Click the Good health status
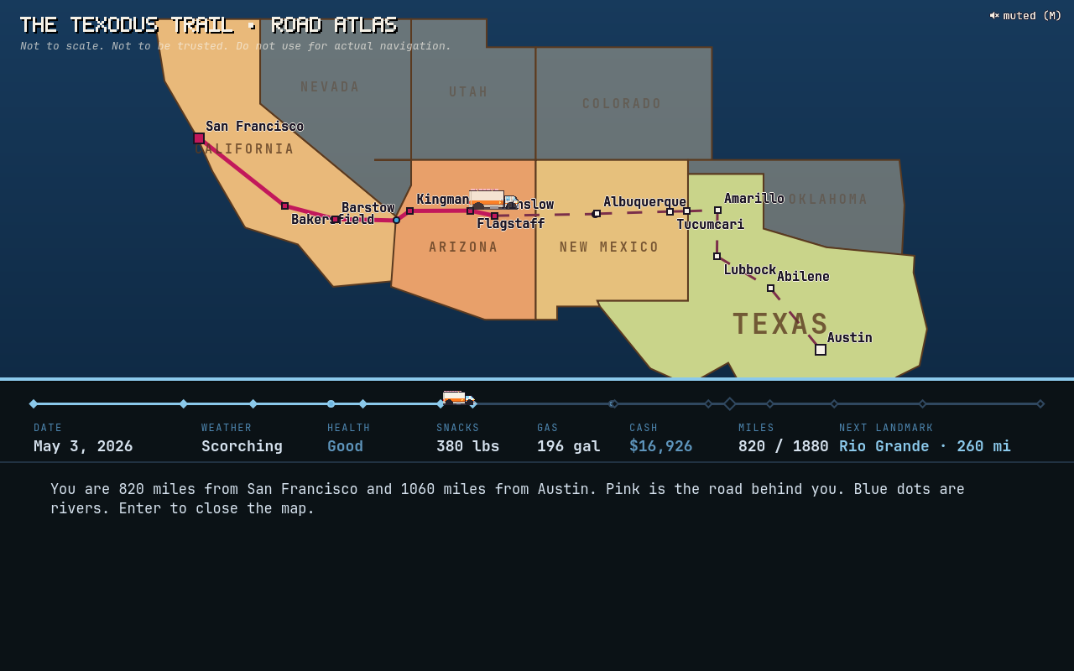 (x=345, y=446)
